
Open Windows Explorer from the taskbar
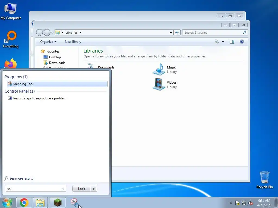[40, 203]
